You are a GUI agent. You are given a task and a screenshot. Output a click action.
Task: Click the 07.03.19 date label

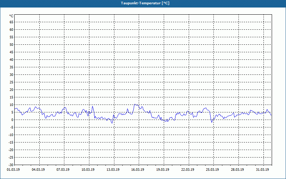click(63, 169)
